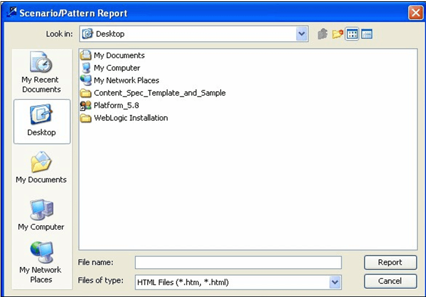The height and width of the screenshot is (297, 426).
Task: Select My Computer icon in file list
Action: coord(86,68)
